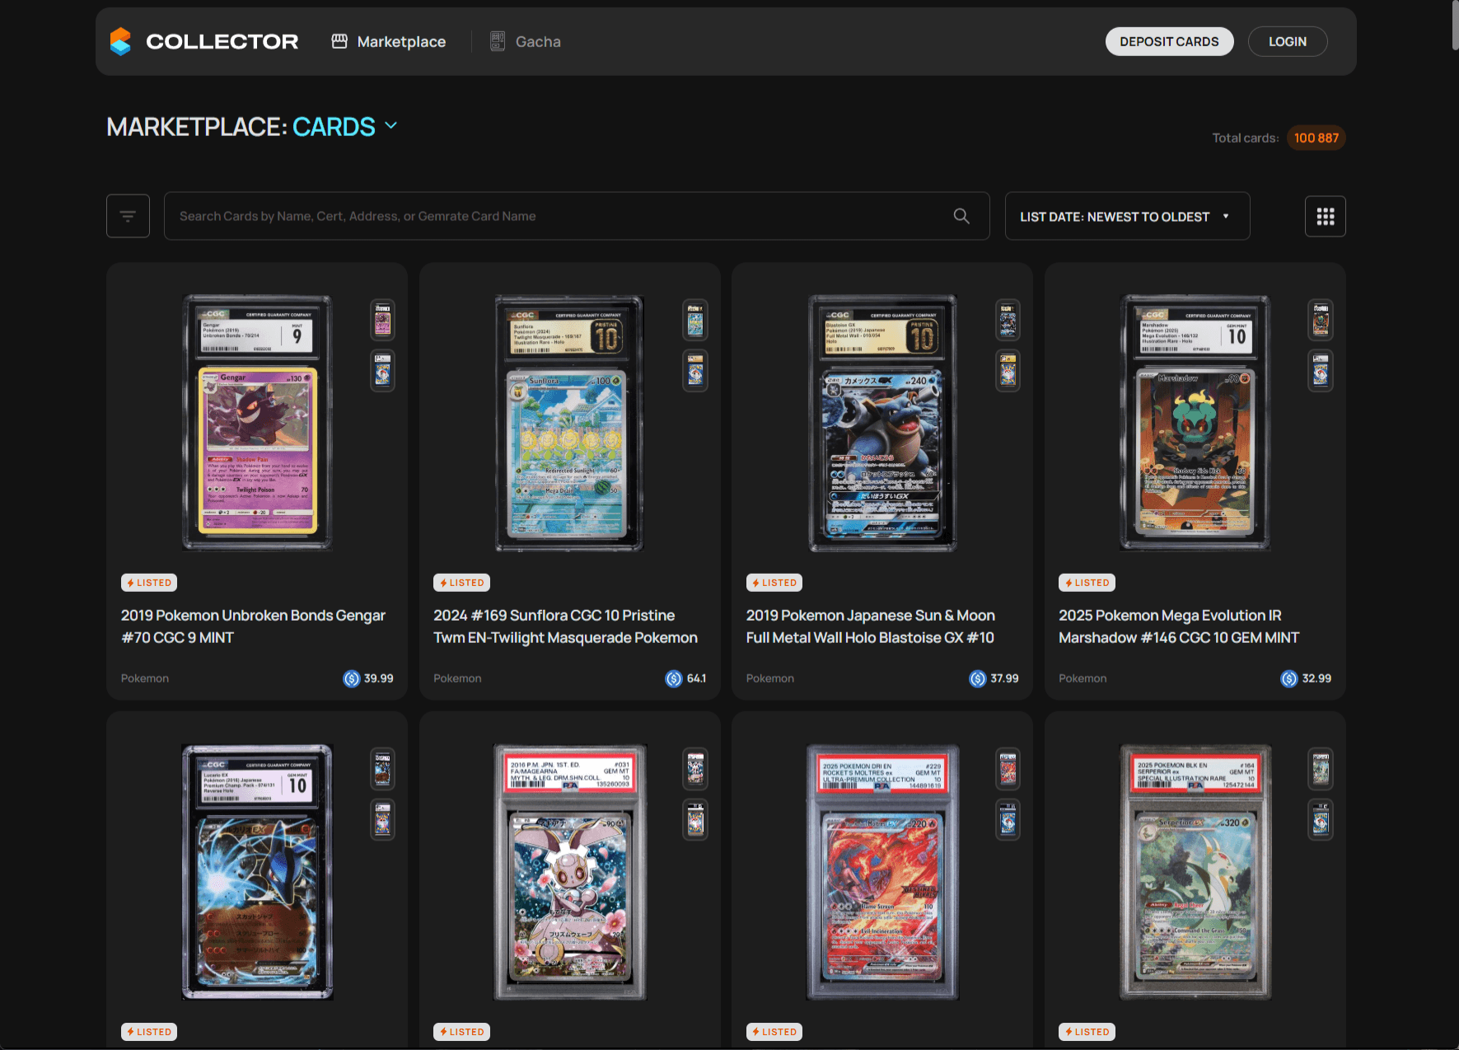Open the Gengar CGC 9 card image
The image size is (1459, 1050).
point(257,422)
